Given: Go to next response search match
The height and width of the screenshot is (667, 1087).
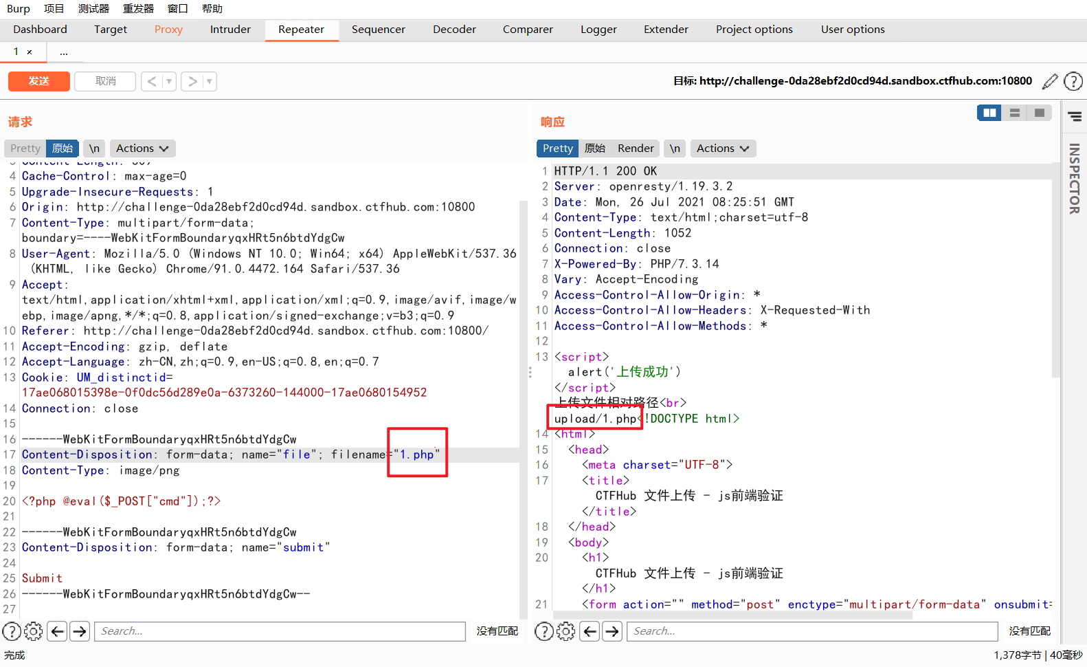Looking at the screenshot, I should tap(612, 631).
